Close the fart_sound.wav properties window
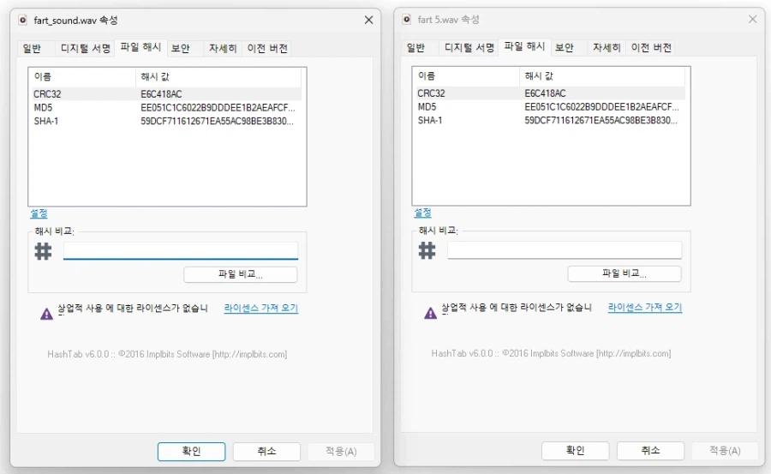 (x=368, y=21)
